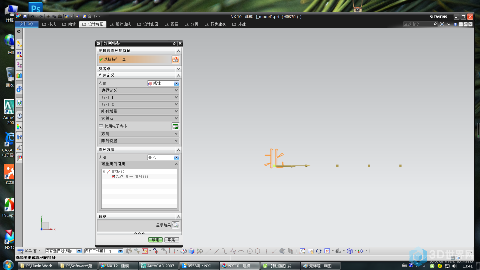The image size is (480, 270).
Task: Open the History clock sidebar icon
Action: pyautogui.click(x=19, y=116)
